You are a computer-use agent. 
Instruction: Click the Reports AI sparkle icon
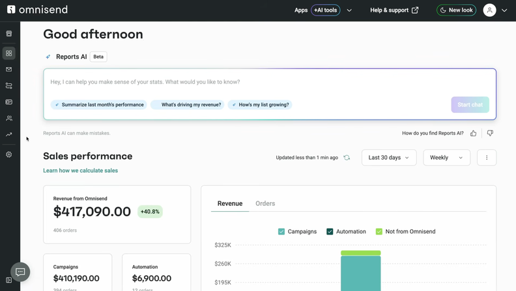coord(48,57)
